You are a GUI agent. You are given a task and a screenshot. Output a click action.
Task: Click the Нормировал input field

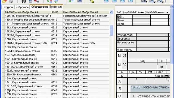153,42
